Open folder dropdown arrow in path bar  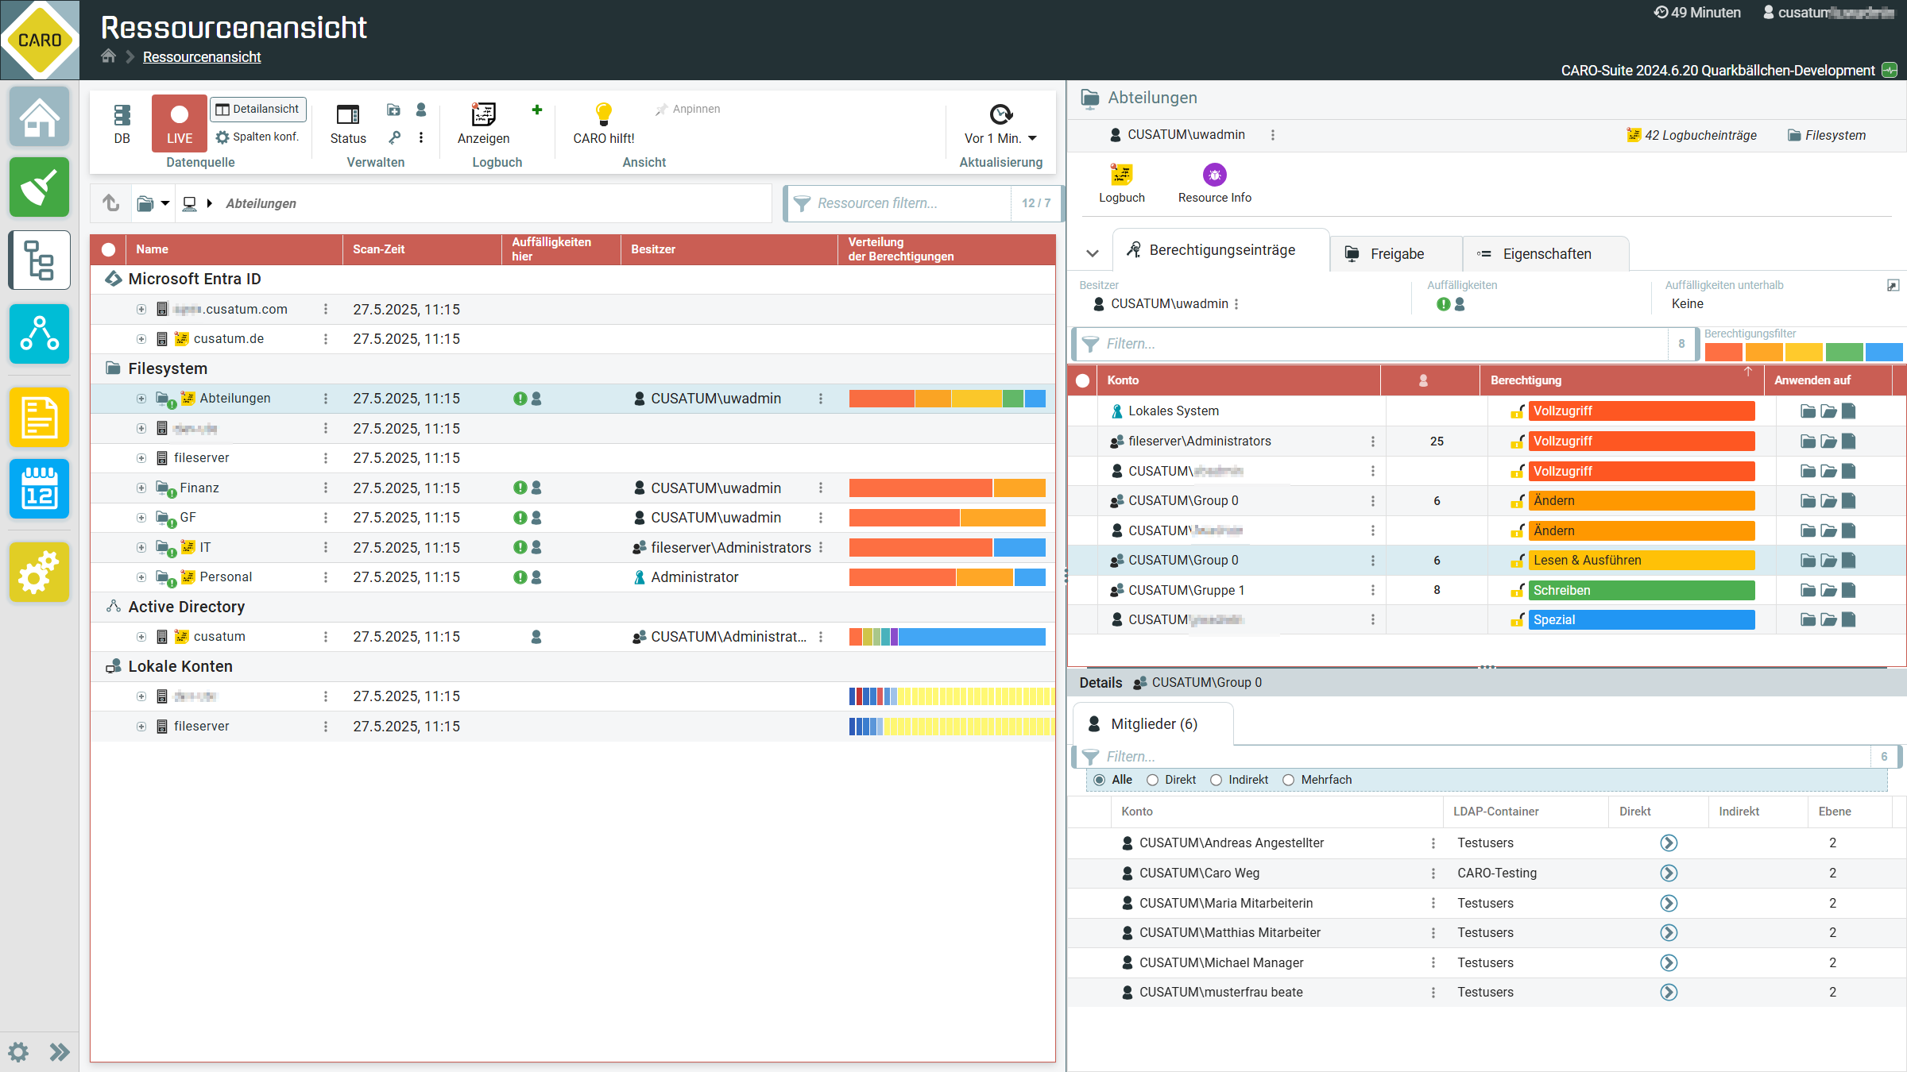tap(165, 203)
